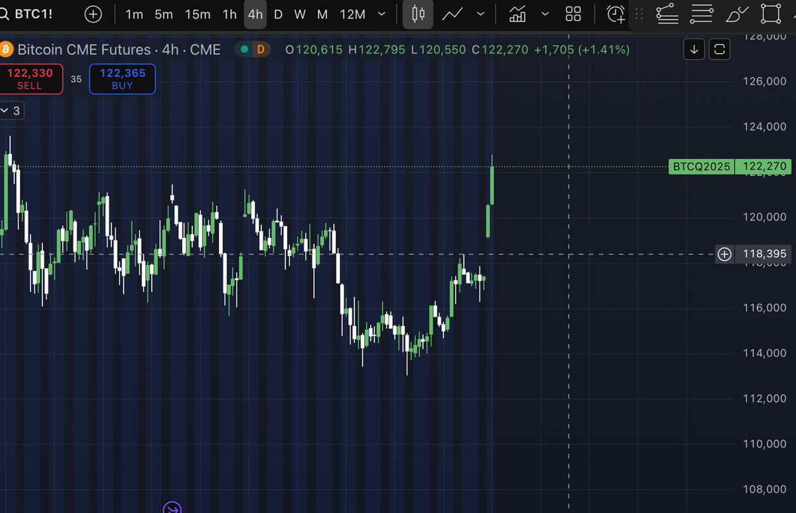Select the horizontal lines Fibonacci drawing tool
The width and height of the screenshot is (796, 513).
[702, 14]
